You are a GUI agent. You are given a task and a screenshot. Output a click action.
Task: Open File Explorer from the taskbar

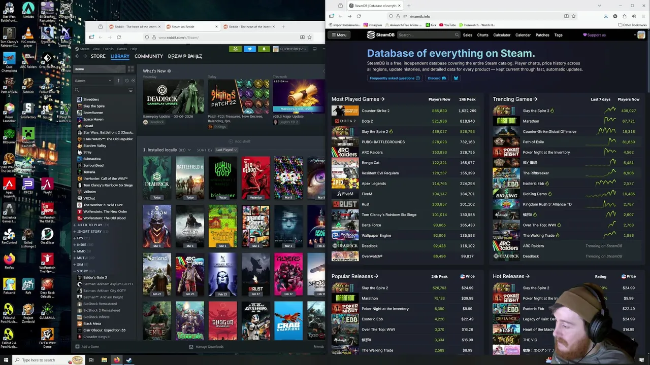point(104,360)
